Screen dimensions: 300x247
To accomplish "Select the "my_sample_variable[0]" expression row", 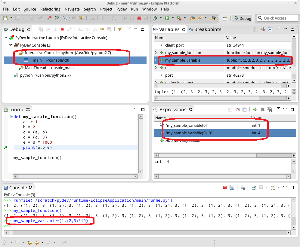I will (225, 126).
